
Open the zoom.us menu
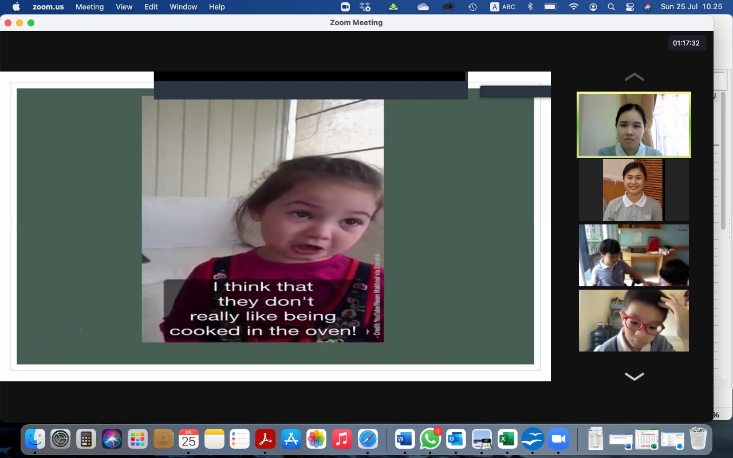[x=48, y=7]
